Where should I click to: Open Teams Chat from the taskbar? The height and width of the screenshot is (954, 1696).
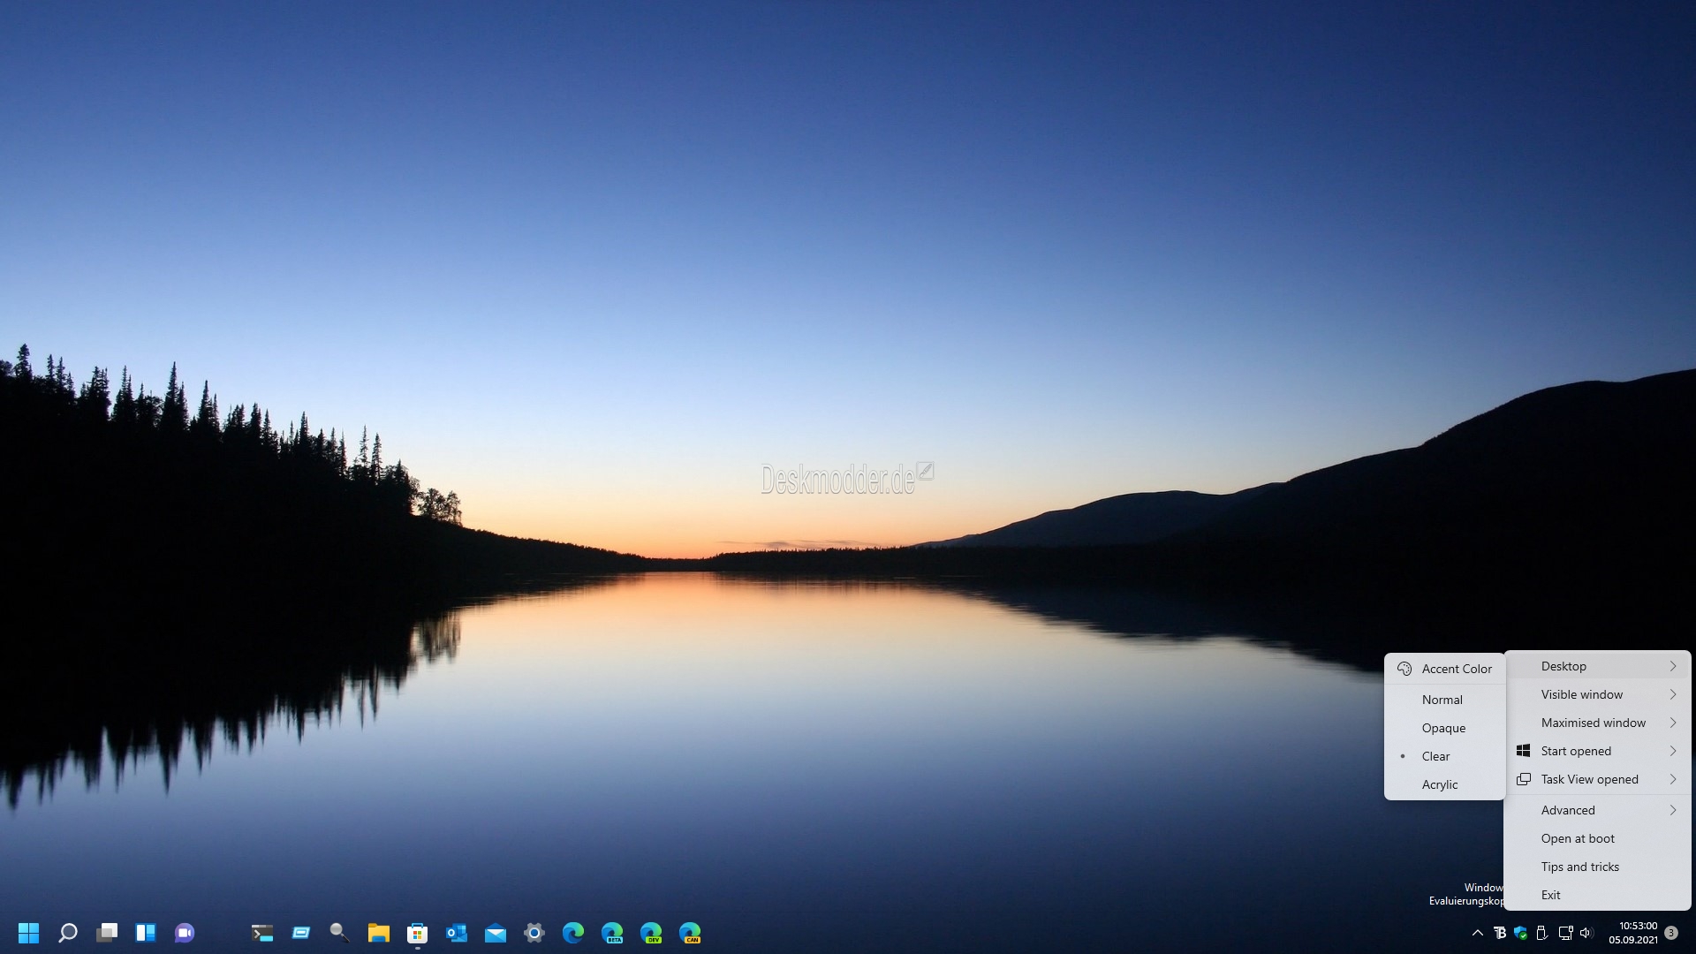pos(185,933)
